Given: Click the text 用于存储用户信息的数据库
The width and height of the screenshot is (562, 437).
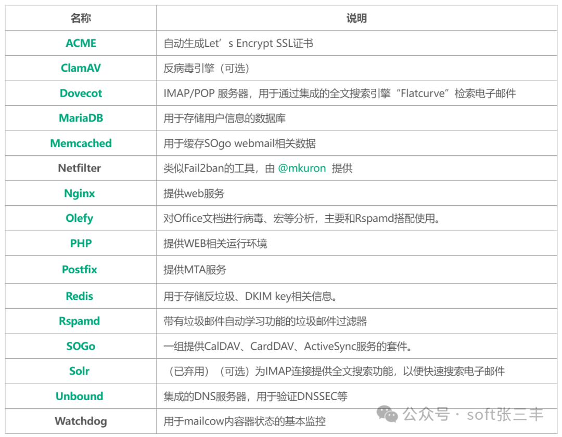Looking at the screenshot, I should click(x=224, y=118).
